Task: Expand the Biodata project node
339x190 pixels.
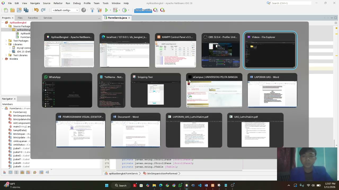Action: coord(3,59)
